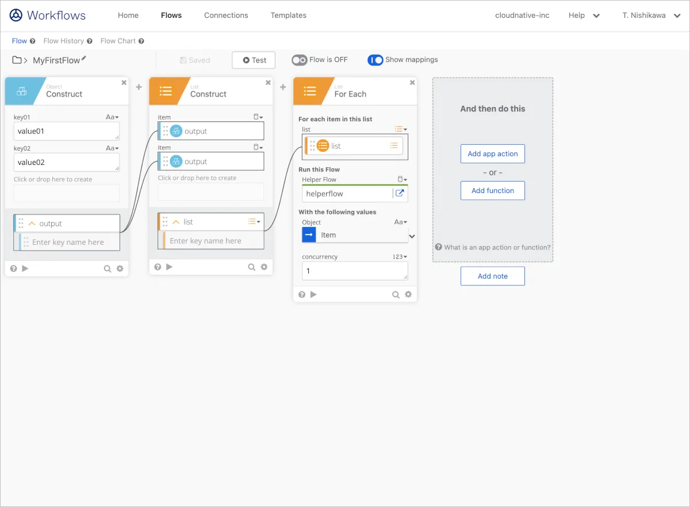Screen dimensions: 690x507
Task: Click the cloudnative-inc organization name
Action: (522, 16)
